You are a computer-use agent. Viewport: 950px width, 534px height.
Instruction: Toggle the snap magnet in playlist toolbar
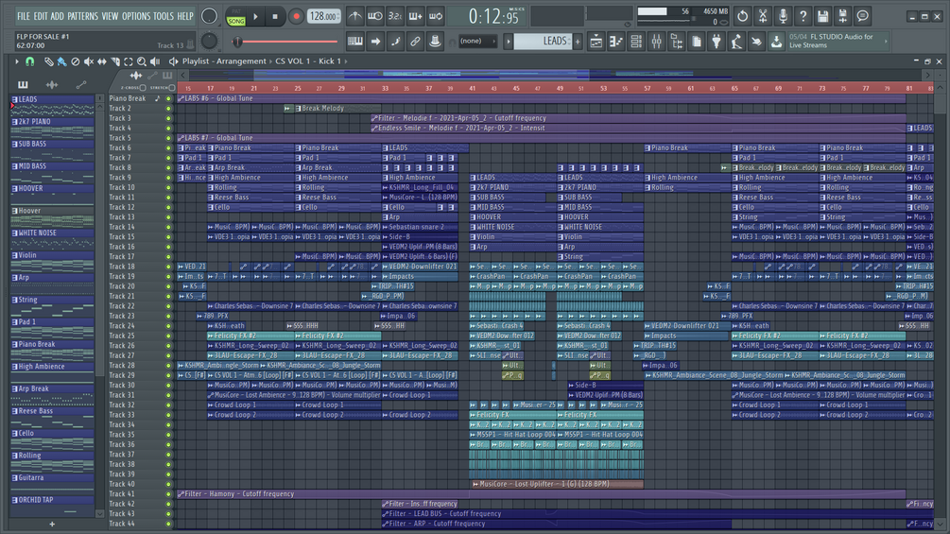click(29, 61)
